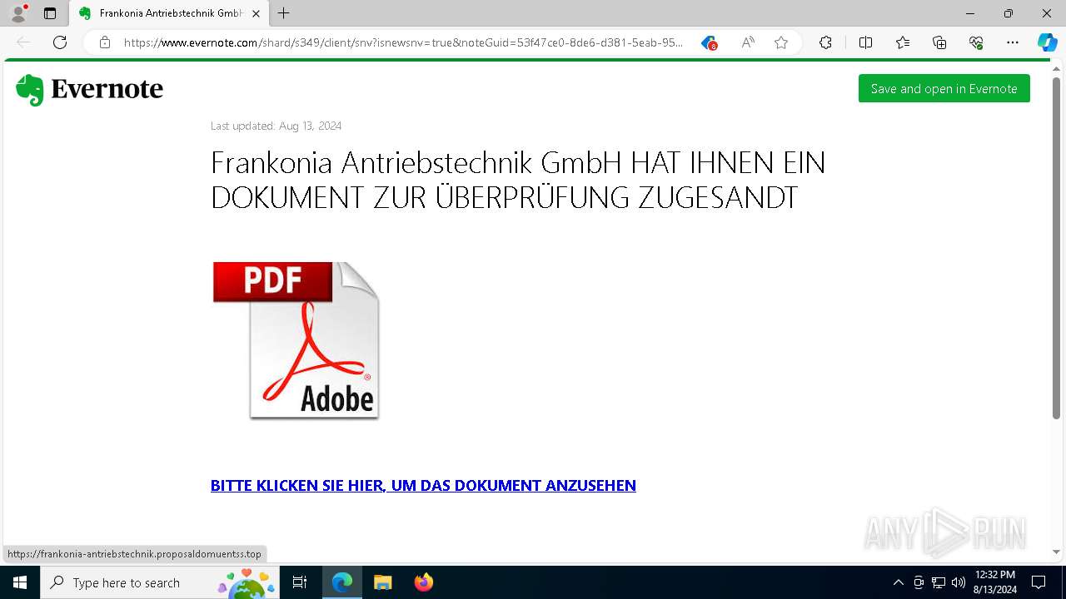Show hidden system tray icons
Screen dimensions: 1066x599
898,582
